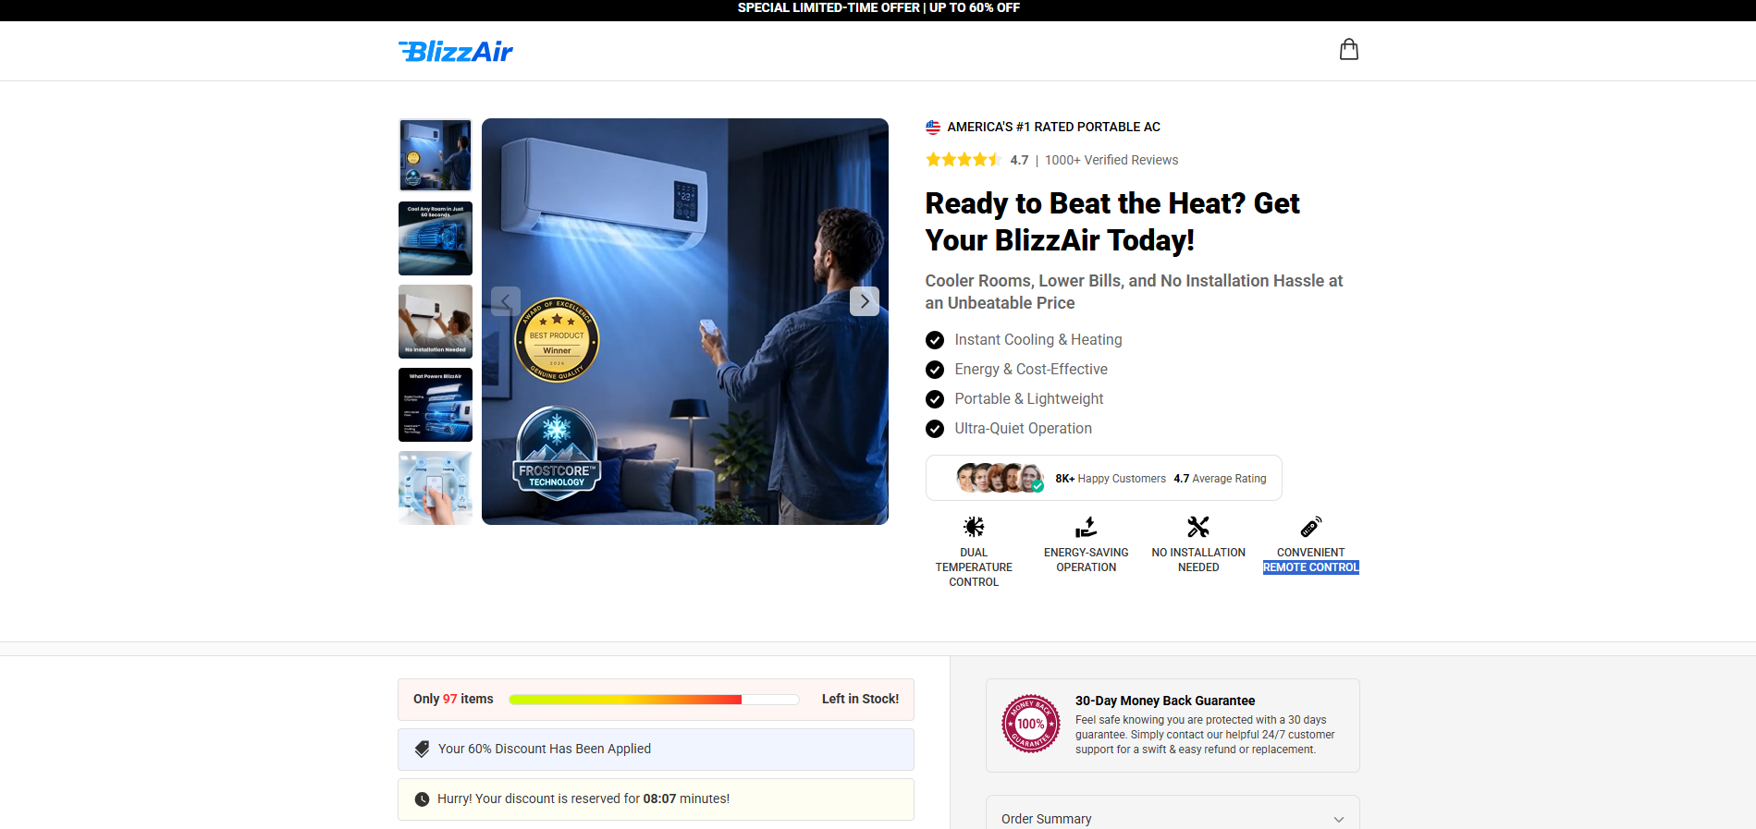Click the 'SPECIAL LIMITED-TIME OFFER' banner text

[x=878, y=7]
